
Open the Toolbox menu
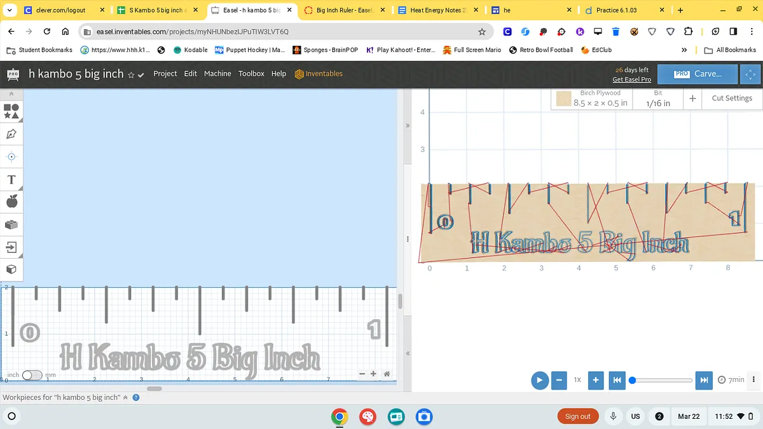point(251,74)
